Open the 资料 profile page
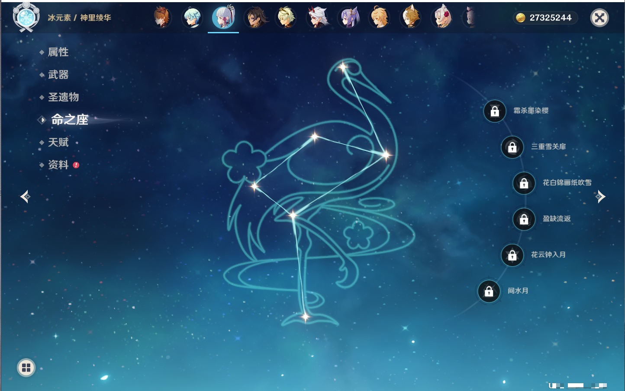625x391 pixels. click(x=58, y=165)
